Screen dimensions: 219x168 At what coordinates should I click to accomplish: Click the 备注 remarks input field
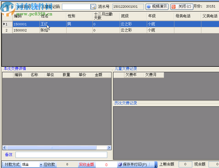point(61,155)
